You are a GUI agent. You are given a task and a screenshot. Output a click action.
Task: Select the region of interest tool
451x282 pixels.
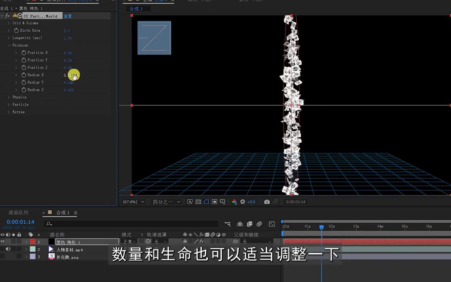(x=215, y=202)
